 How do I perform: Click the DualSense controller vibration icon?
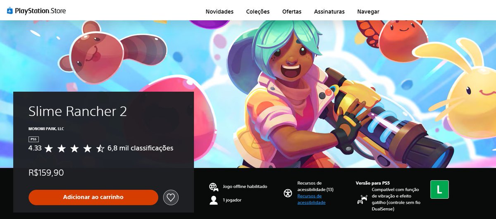tap(362, 200)
